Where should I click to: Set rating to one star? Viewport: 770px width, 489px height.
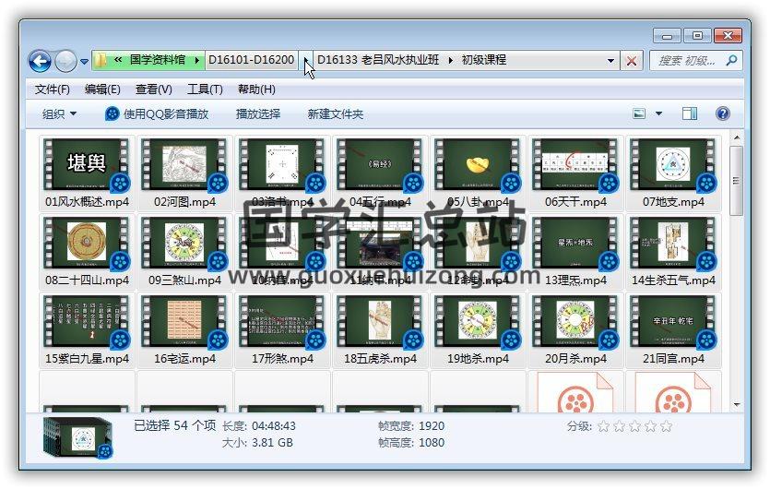coord(603,426)
